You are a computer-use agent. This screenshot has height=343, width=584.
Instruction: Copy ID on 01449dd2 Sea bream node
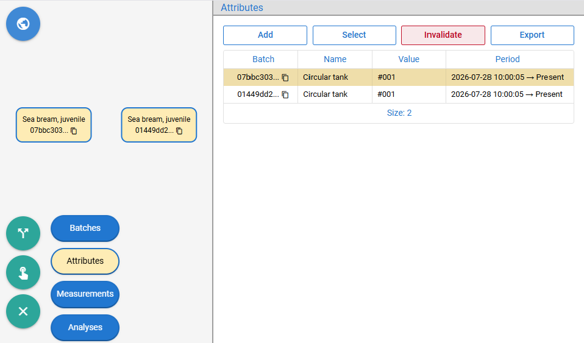pos(179,131)
